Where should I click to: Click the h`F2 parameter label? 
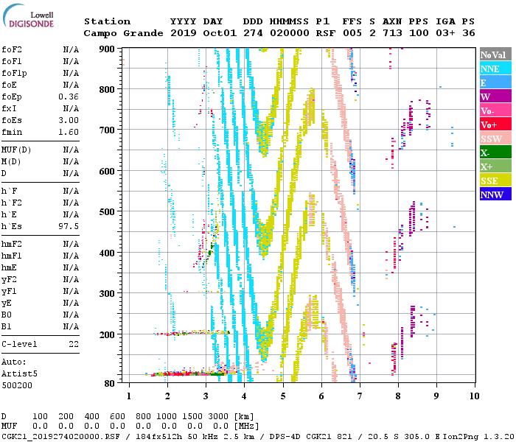point(12,203)
